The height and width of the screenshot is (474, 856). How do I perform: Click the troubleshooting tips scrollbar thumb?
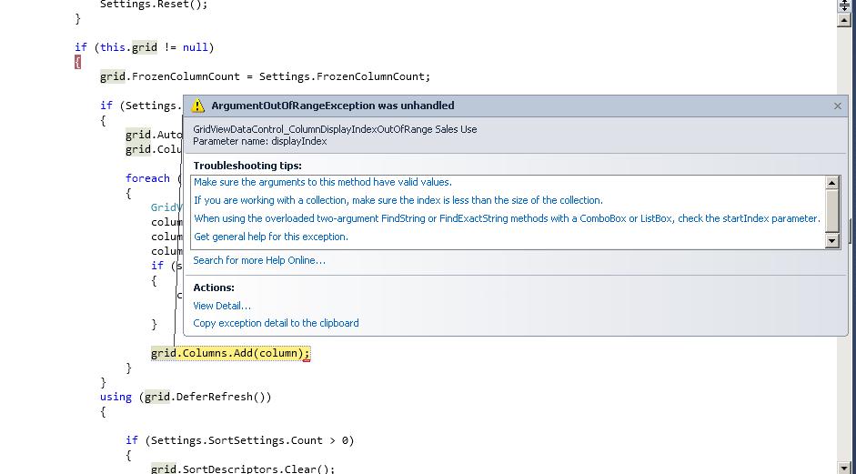click(831, 211)
